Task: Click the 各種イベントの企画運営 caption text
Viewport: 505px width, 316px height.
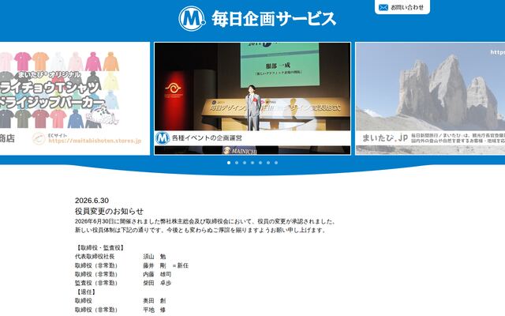Action: [x=207, y=138]
